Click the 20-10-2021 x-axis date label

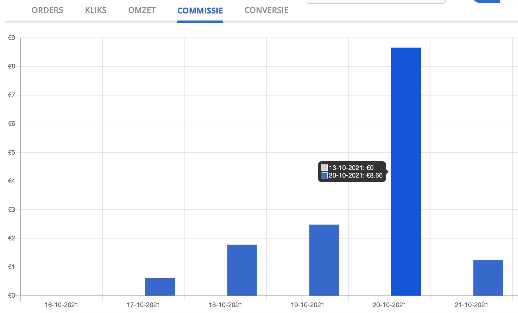pyautogui.click(x=389, y=305)
